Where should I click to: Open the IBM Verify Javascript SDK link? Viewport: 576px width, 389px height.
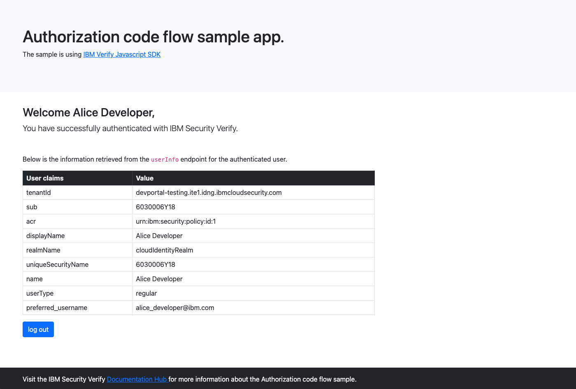(122, 54)
